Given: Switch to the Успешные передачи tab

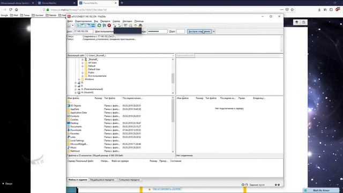Looking at the screenshot, I should (x=129, y=180).
